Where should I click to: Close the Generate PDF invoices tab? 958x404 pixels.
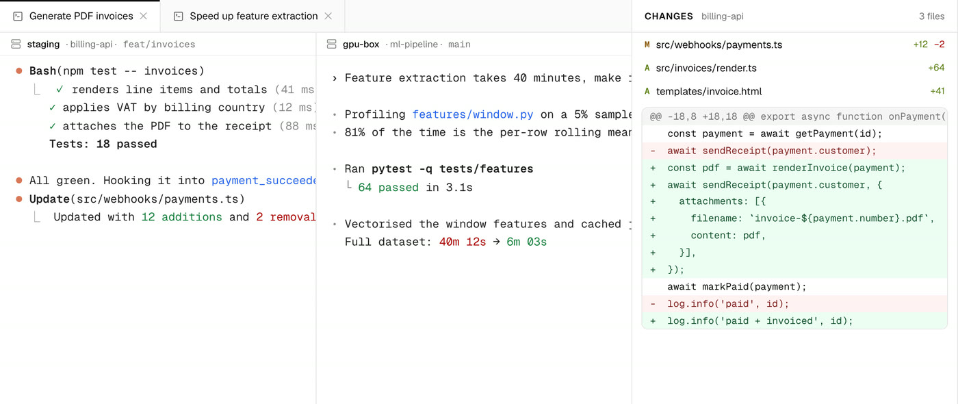[143, 16]
